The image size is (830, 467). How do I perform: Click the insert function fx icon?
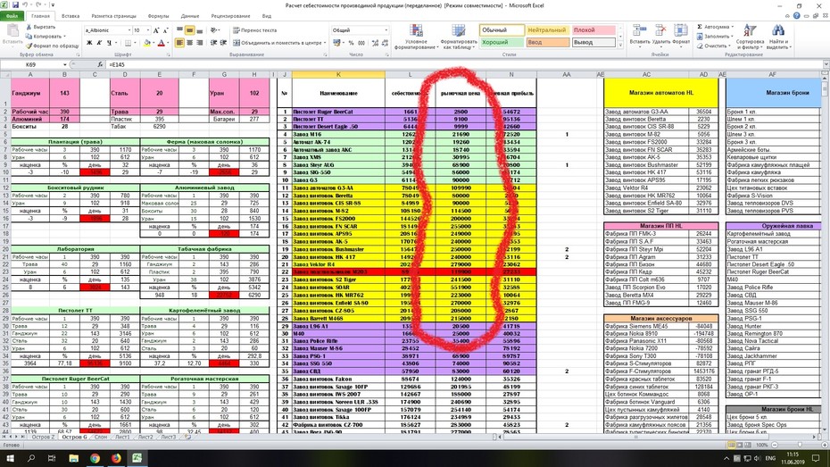click(x=100, y=64)
